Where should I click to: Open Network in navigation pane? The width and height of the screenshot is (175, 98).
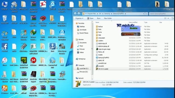pyautogui.click(x=80, y=78)
